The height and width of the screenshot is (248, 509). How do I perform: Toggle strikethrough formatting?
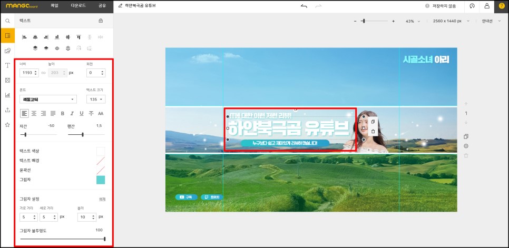pos(91,113)
